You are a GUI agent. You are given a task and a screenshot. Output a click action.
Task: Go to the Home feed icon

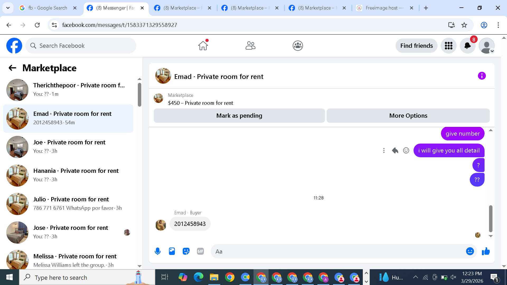tap(203, 46)
